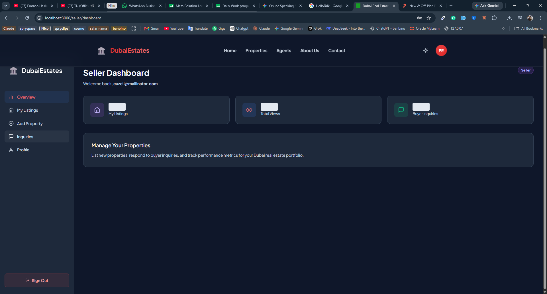Click the address bar URL field

tap(228, 18)
